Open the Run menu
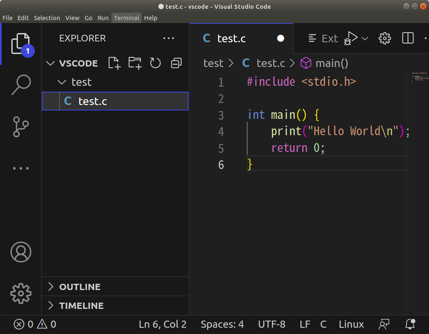This screenshot has width=429, height=334. click(103, 18)
